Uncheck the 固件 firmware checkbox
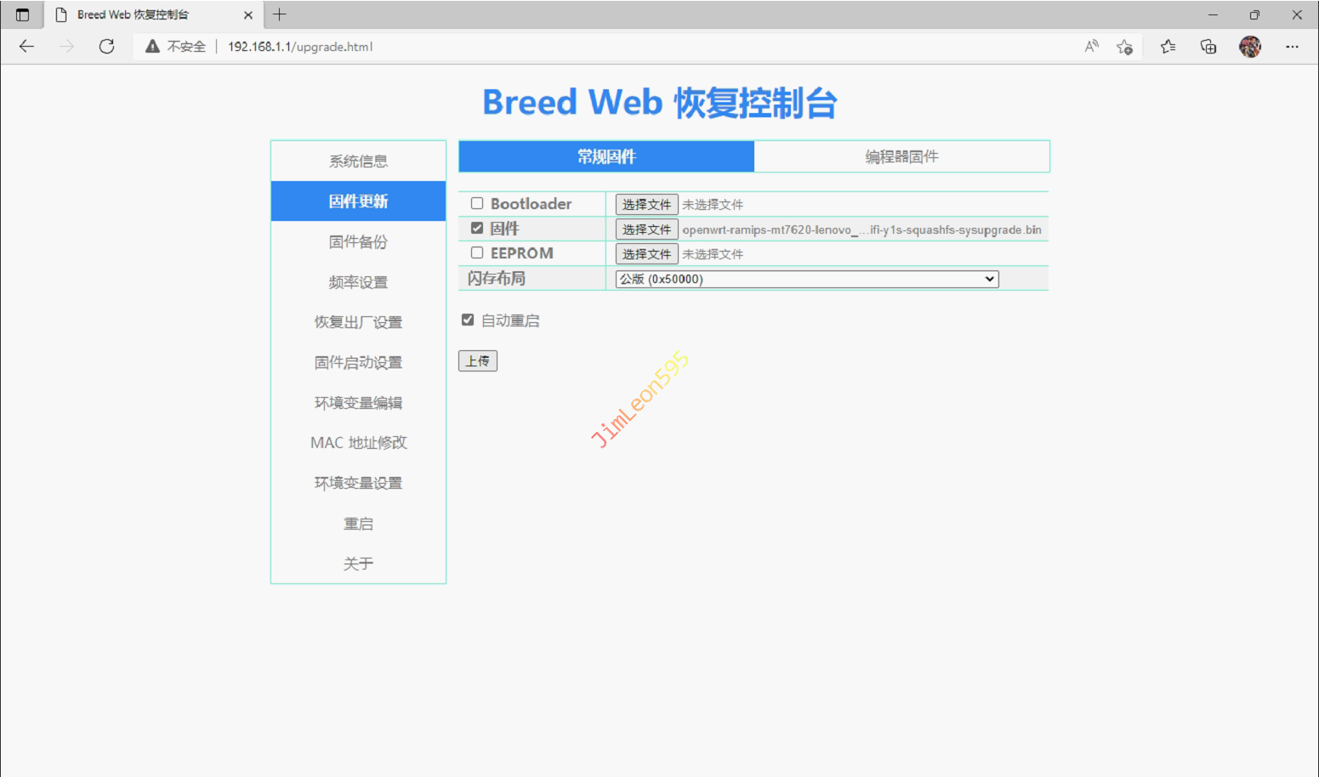 tap(477, 228)
